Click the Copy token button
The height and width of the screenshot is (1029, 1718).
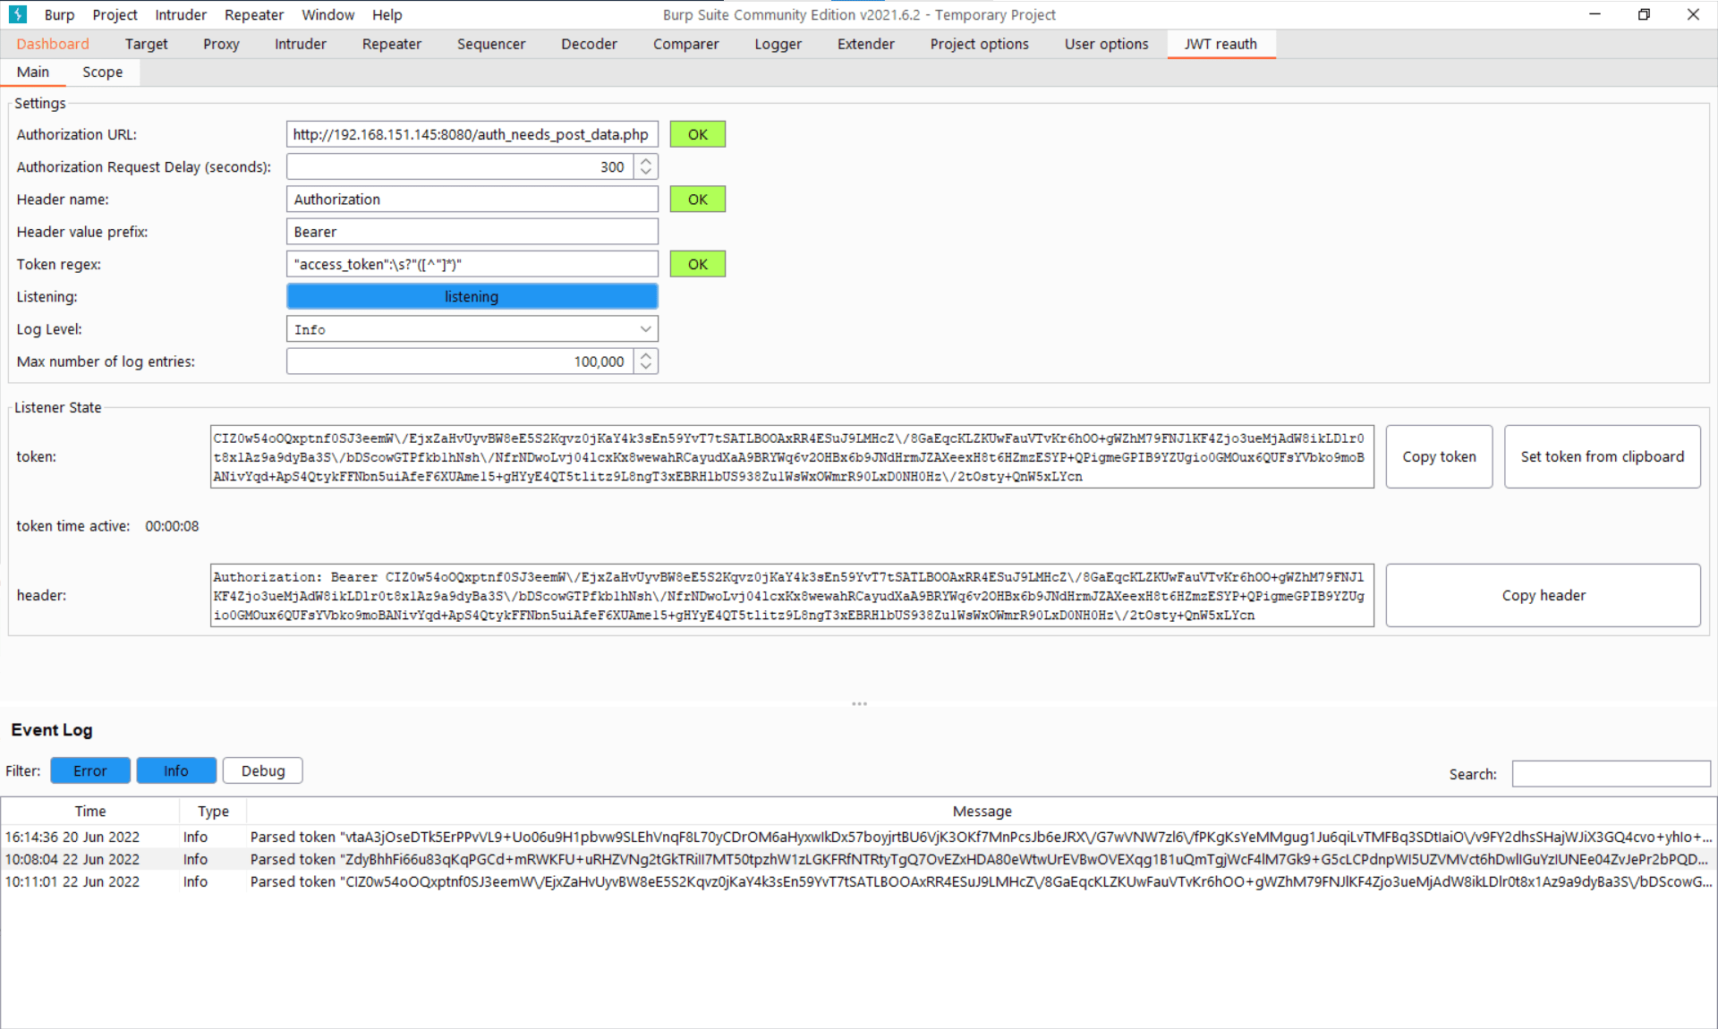[x=1438, y=456]
